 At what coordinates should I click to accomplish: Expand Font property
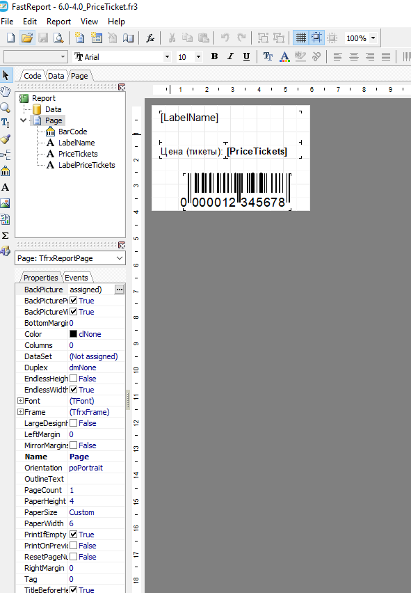coord(20,400)
